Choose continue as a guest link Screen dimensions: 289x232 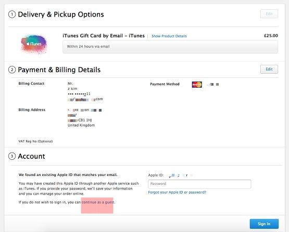coord(98,202)
